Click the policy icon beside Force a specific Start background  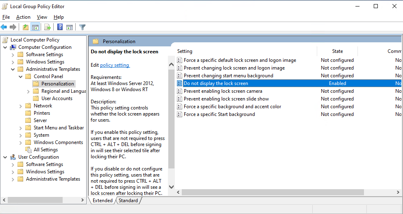click(x=180, y=114)
